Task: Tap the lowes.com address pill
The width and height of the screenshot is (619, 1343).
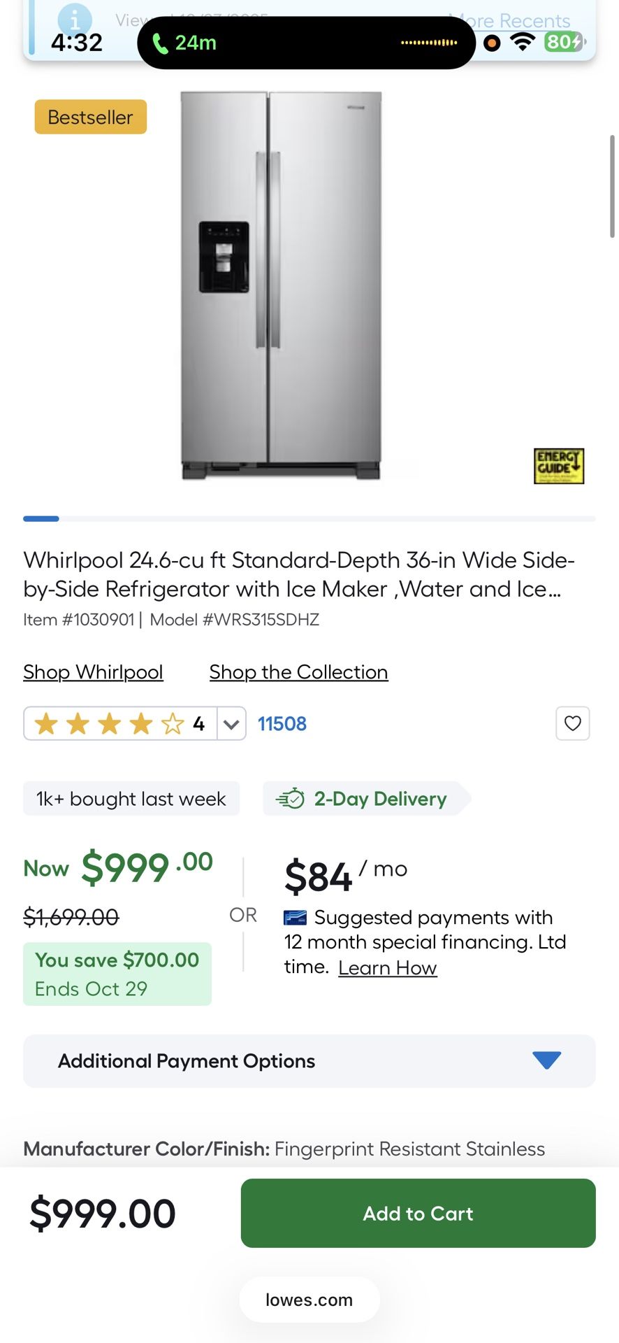Action: [x=309, y=1300]
